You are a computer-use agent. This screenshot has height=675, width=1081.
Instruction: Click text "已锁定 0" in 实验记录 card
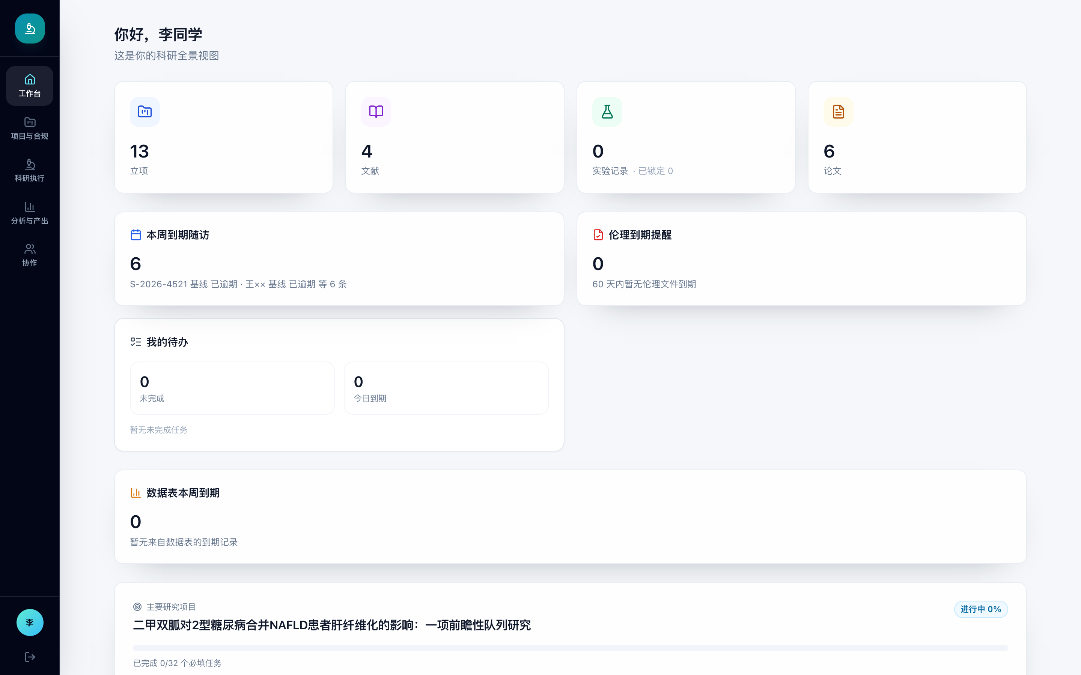[655, 171]
